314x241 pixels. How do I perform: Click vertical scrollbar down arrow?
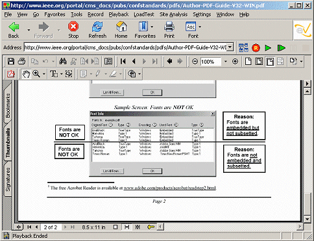[308, 219]
